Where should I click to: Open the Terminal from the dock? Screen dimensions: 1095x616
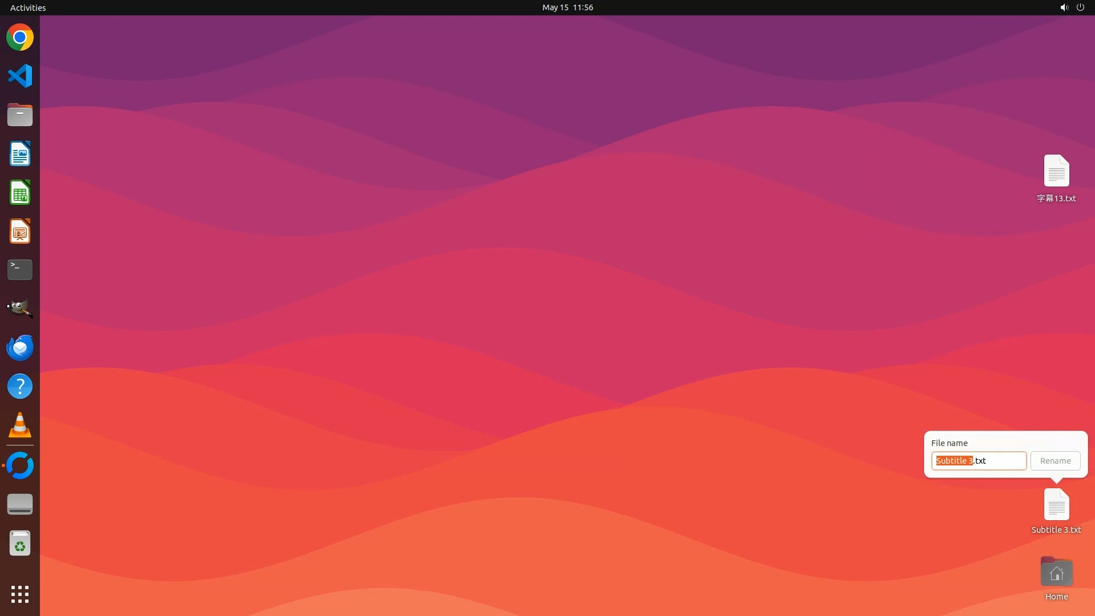(x=20, y=270)
